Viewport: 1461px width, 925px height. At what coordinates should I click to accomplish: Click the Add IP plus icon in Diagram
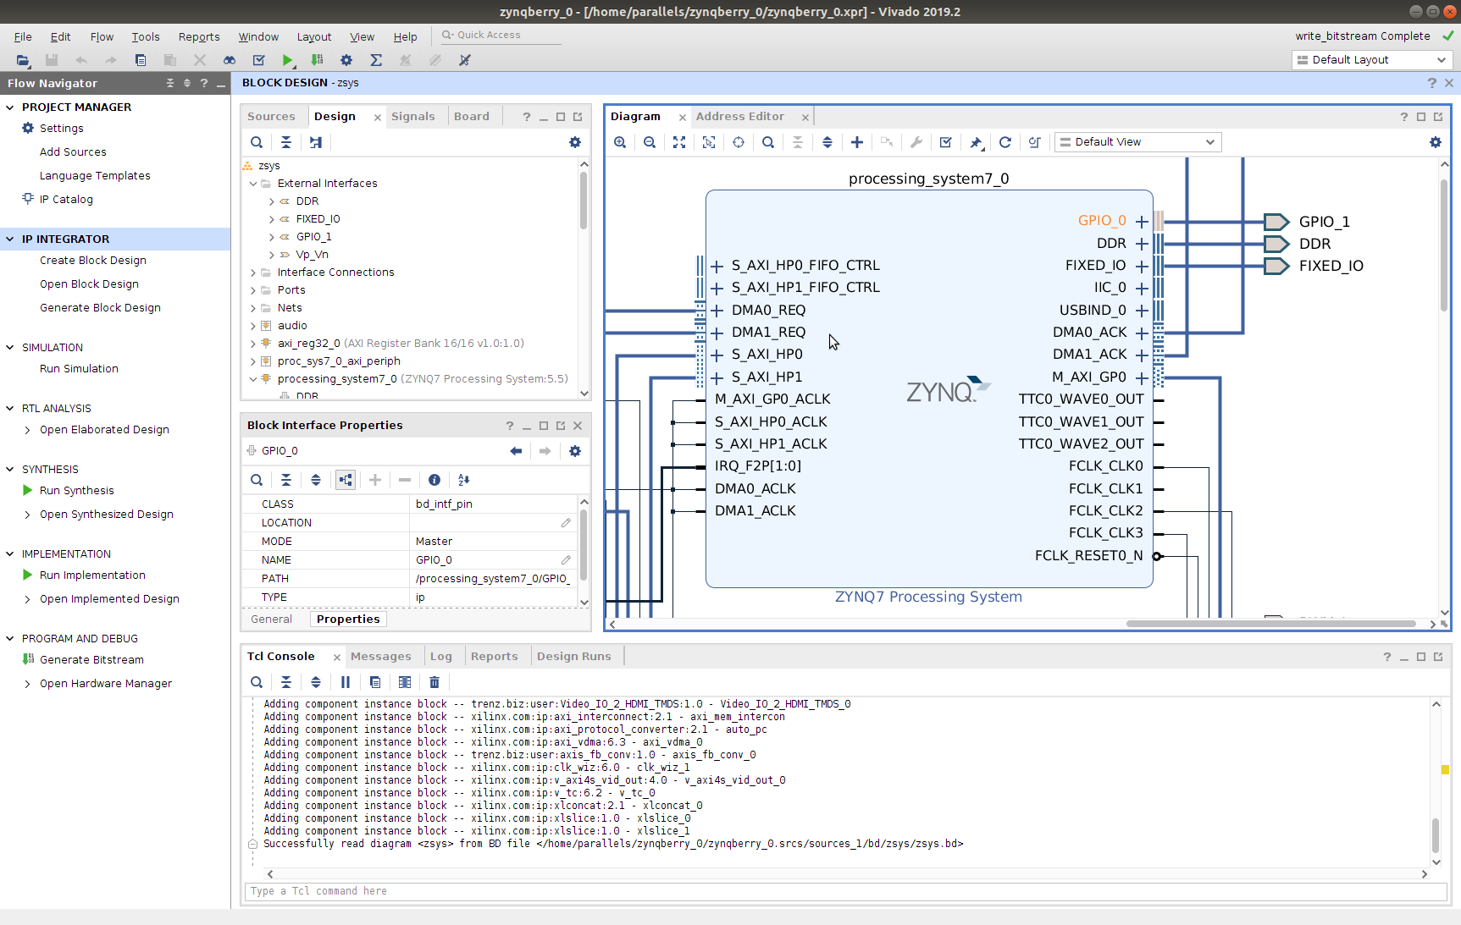pos(857,142)
